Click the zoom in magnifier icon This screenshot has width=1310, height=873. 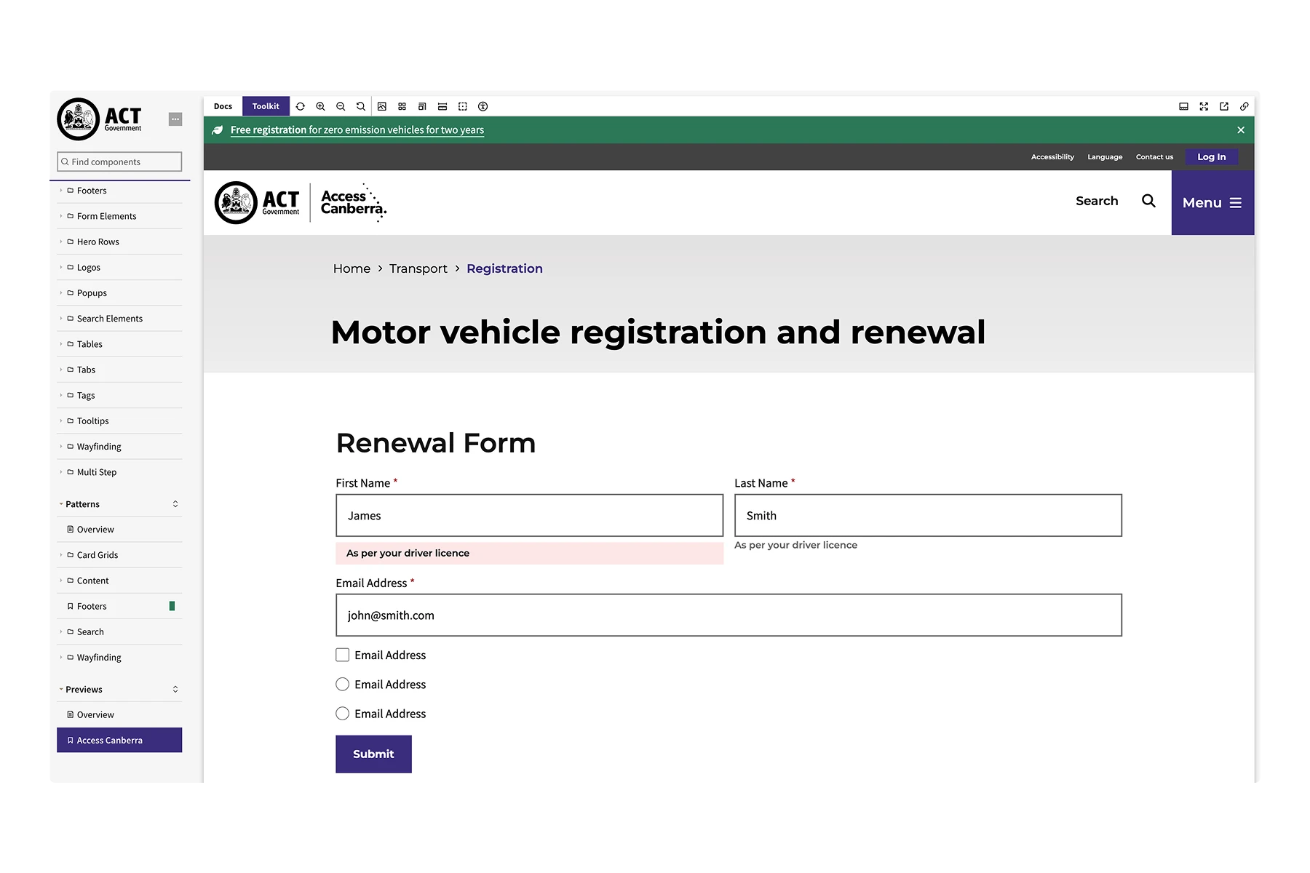click(320, 106)
